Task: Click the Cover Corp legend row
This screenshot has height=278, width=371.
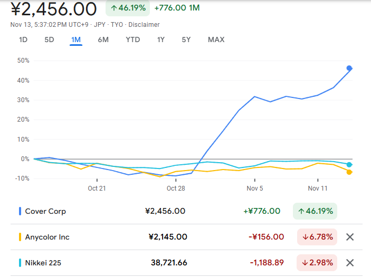Action: (46, 211)
